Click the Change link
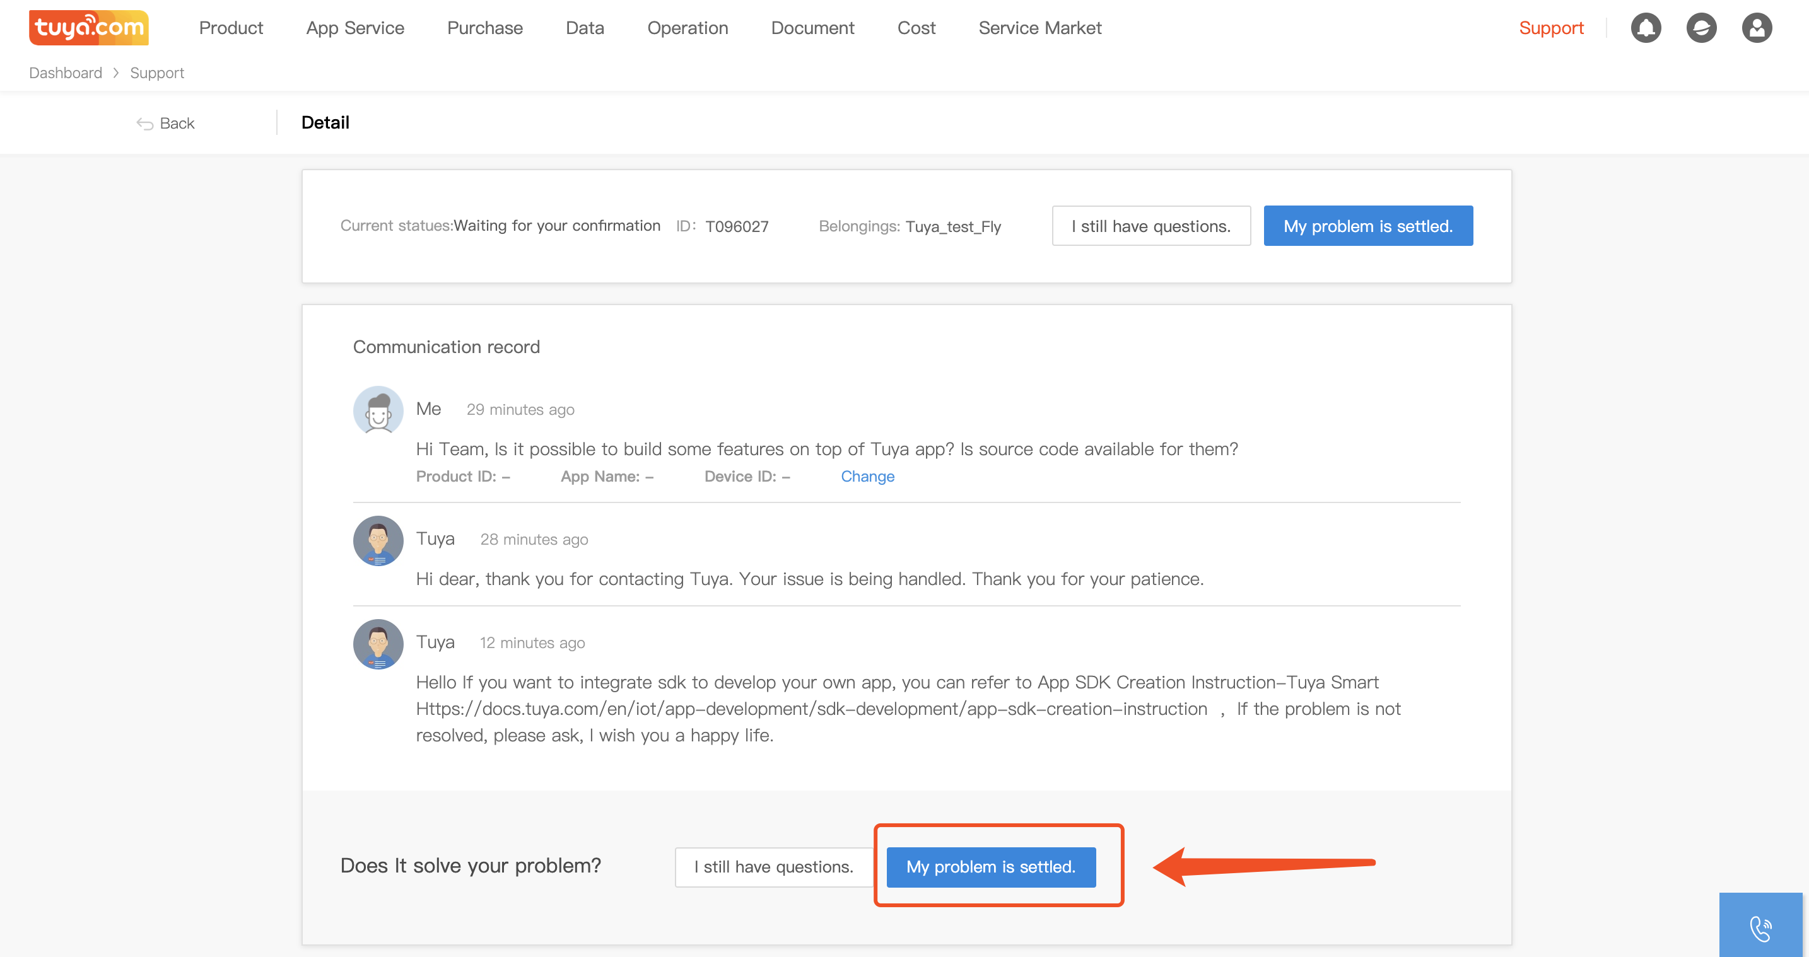1809x957 pixels. tap(867, 476)
